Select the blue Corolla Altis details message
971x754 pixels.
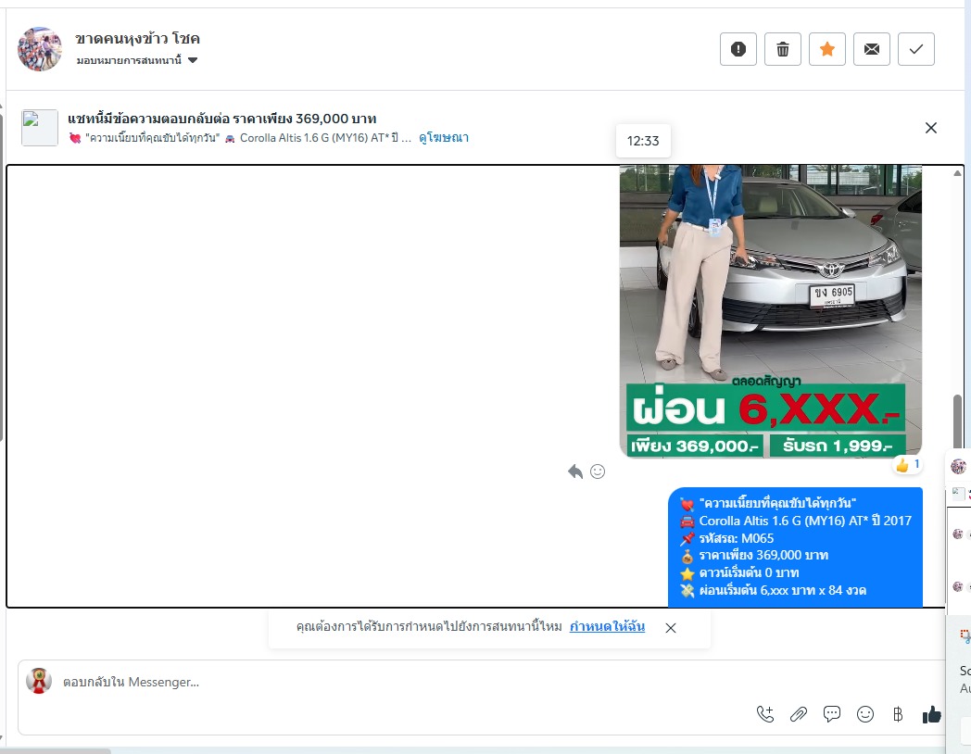coord(795,547)
